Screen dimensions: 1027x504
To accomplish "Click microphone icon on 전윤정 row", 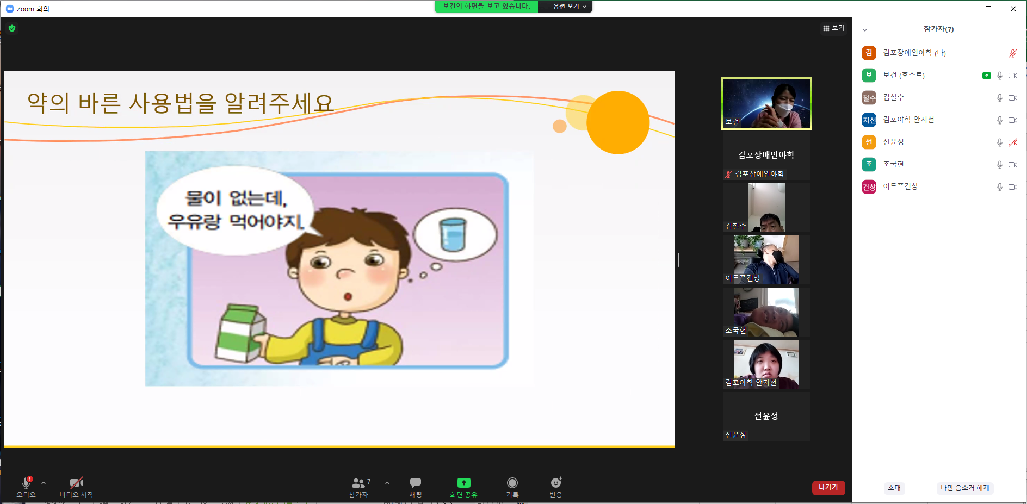I will 1000,142.
